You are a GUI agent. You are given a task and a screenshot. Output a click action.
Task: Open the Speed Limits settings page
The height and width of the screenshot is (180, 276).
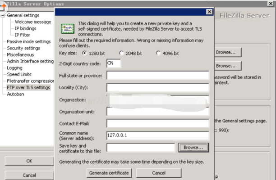[19, 74]
